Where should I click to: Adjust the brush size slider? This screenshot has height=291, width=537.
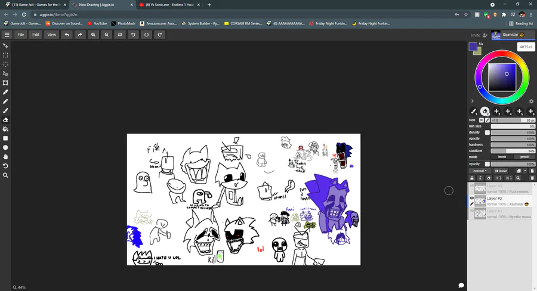pos(513,120)
